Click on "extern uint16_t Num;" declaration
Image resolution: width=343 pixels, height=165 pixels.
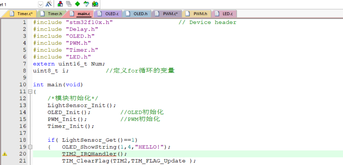pos(69,64)
